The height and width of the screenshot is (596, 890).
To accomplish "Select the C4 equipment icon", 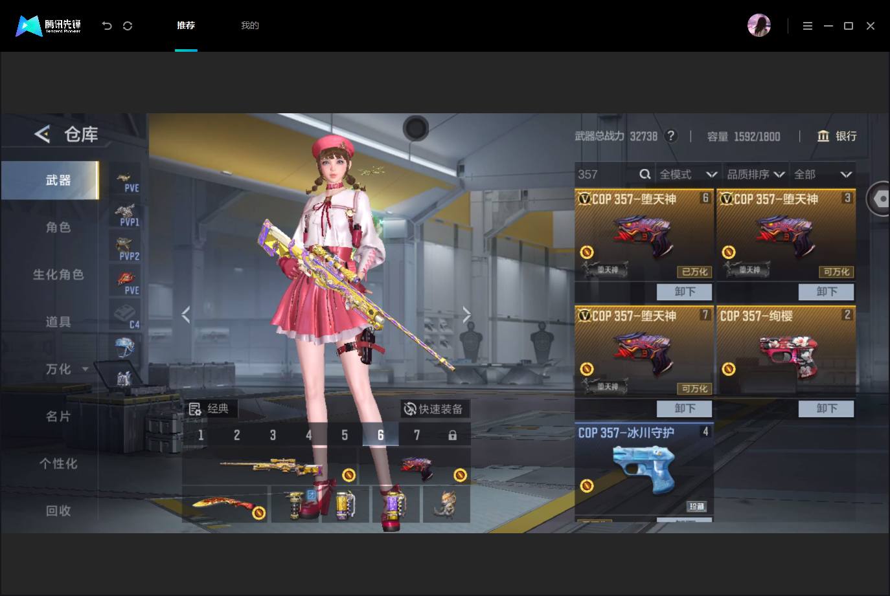I will pyautogui.click(x=125, y=315).
